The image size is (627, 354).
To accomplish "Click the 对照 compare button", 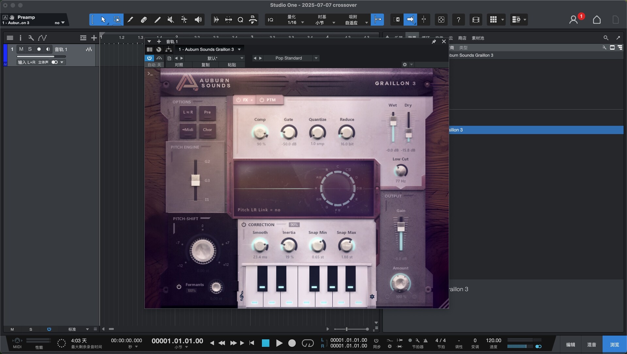I will (x=179, y=65).
